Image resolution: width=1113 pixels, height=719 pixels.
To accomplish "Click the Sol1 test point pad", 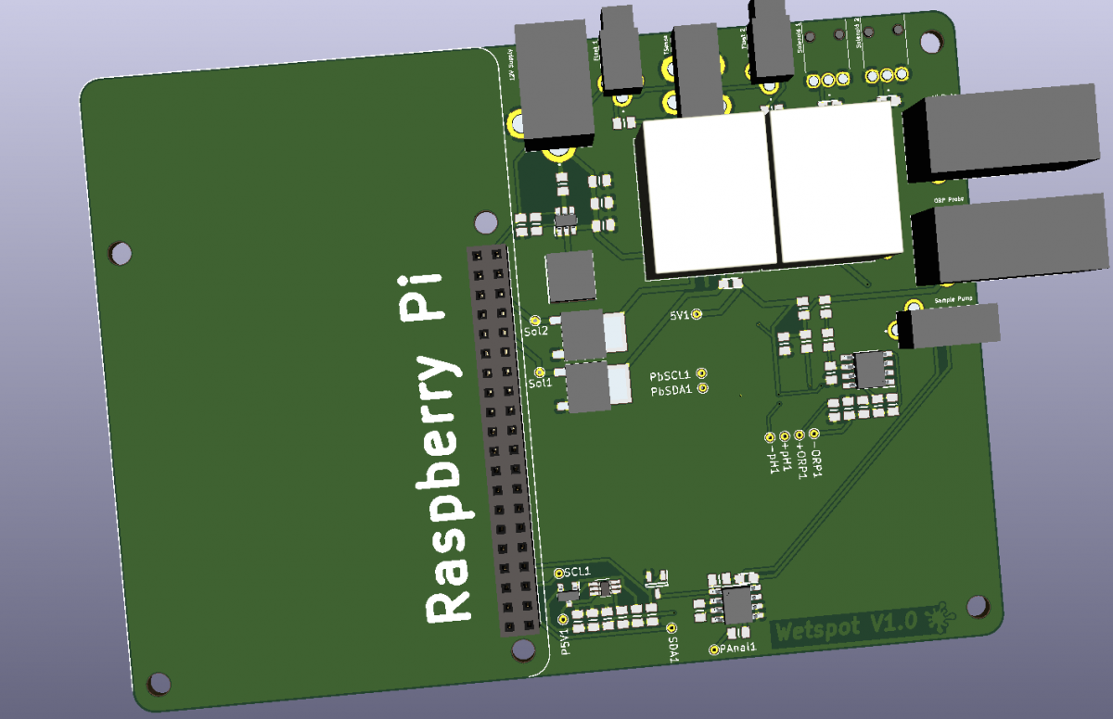I will [539, 371].
